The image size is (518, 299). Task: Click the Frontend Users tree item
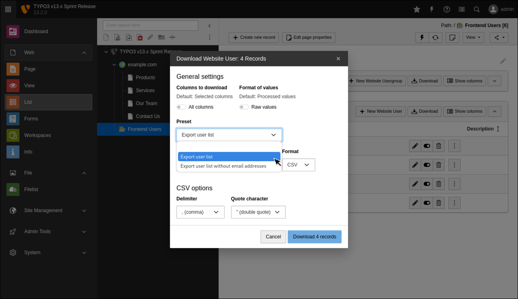[x=144, y=129]
